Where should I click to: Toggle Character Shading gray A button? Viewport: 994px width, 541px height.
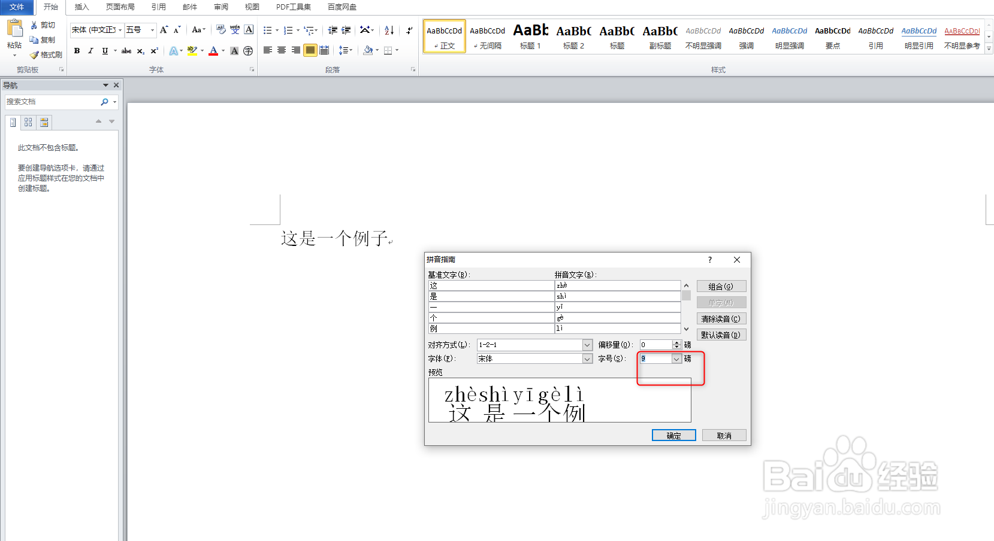point(234,51)
